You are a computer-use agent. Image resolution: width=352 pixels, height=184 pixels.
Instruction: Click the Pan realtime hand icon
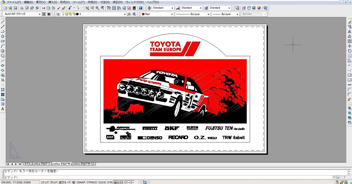pos(87,8)
